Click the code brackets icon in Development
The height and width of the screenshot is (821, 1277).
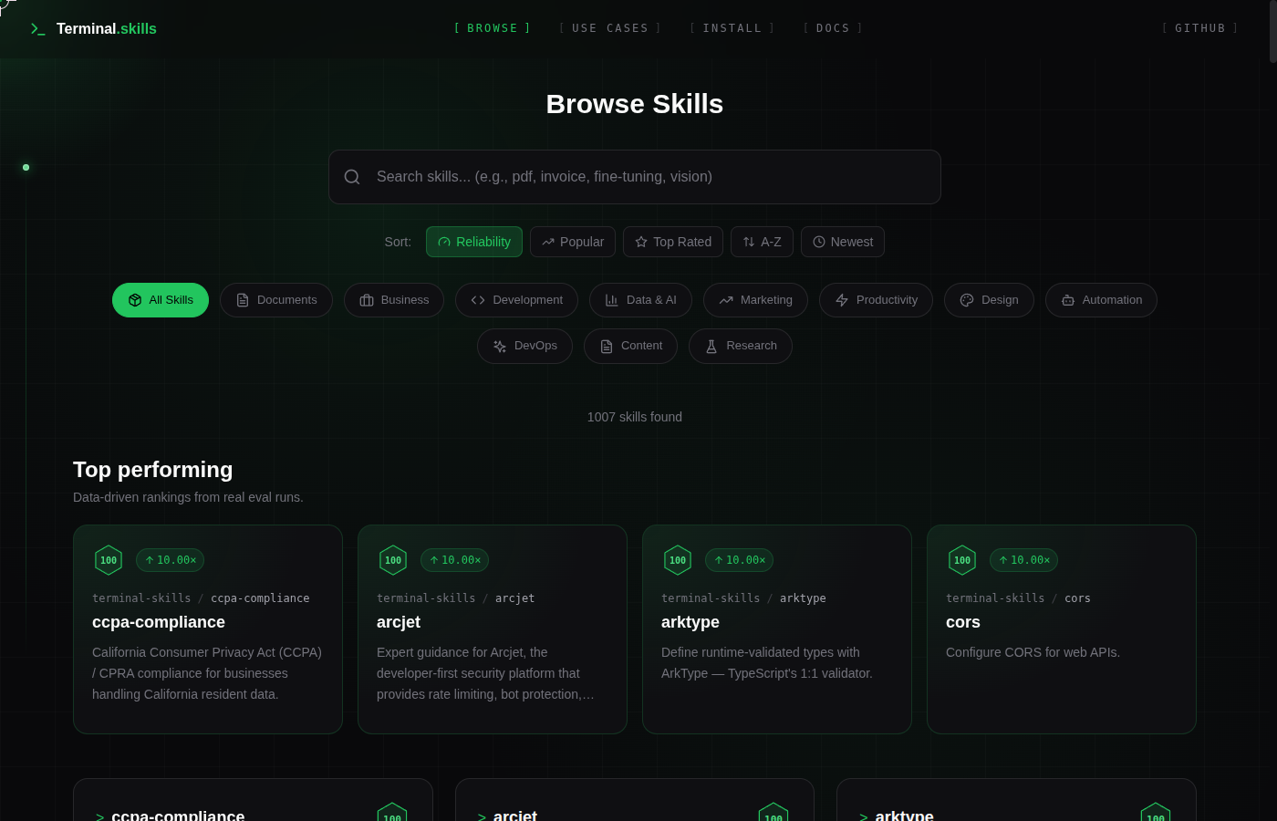(478, 300)
